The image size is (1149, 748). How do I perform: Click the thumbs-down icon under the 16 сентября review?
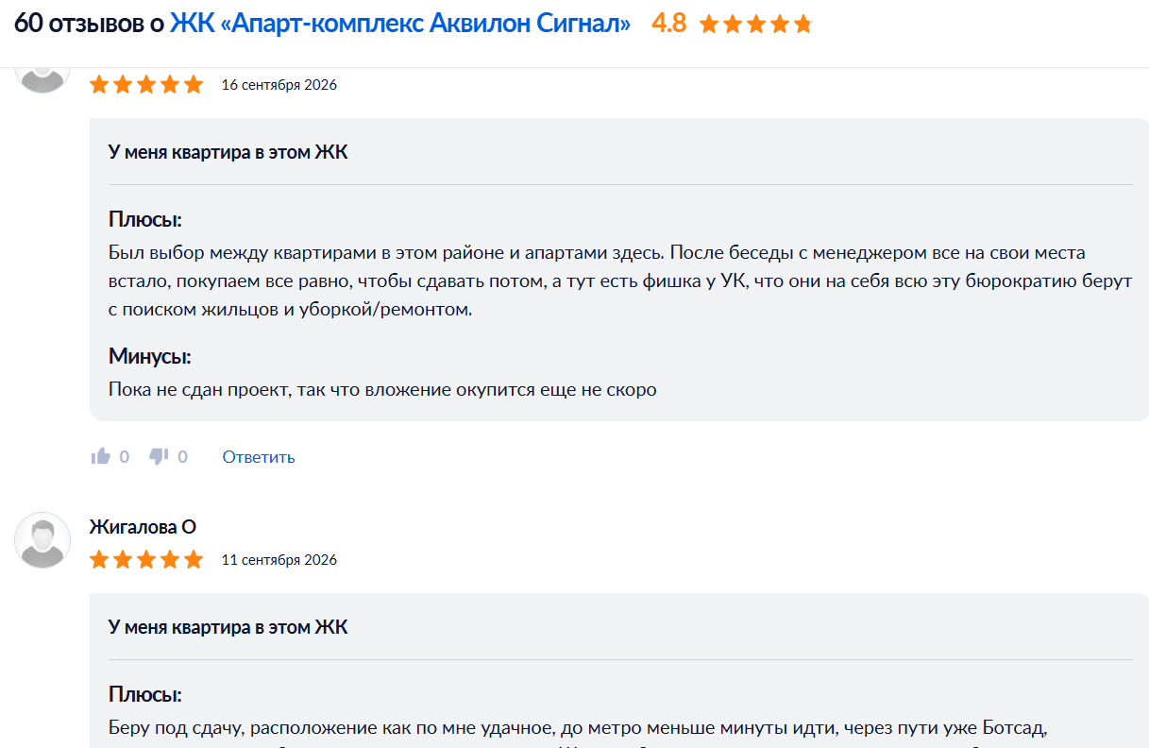pos(159,457)
